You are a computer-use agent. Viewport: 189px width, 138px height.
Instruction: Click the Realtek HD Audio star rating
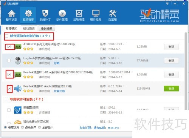tap(28, 91)
